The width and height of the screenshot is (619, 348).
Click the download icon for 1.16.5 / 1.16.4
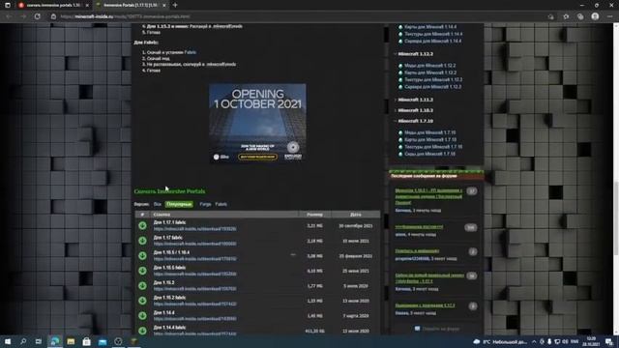click(142, 255)
